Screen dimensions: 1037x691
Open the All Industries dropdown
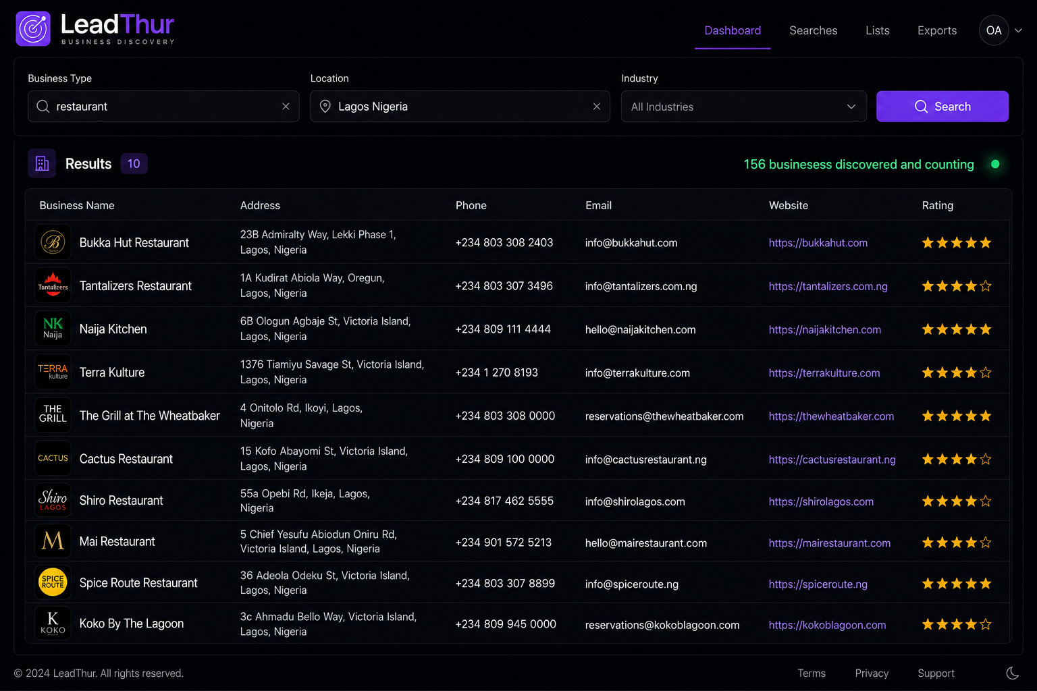pyautogui.click(x=743, y=107)
